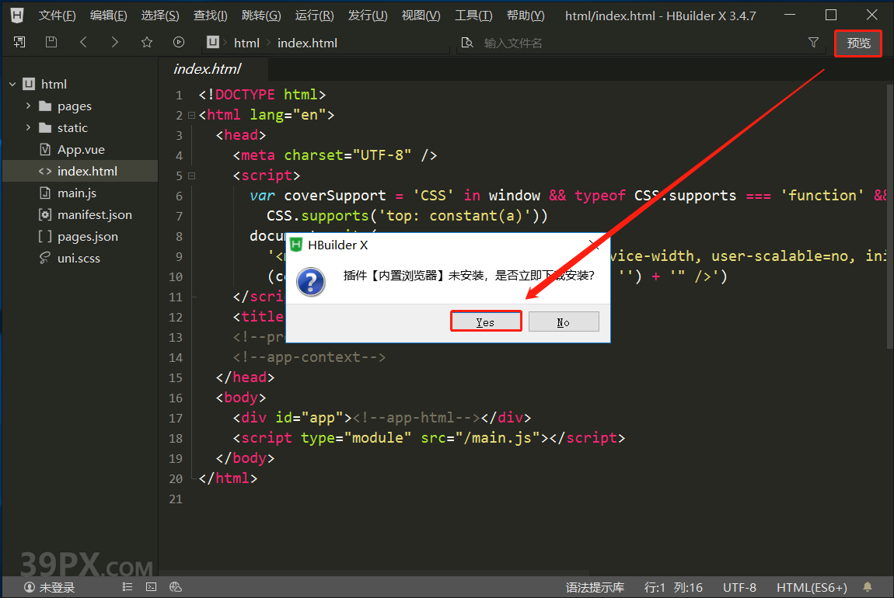Click the file search magnifier icon
This screenshot has width=894, height=598.
coord(467,43)
